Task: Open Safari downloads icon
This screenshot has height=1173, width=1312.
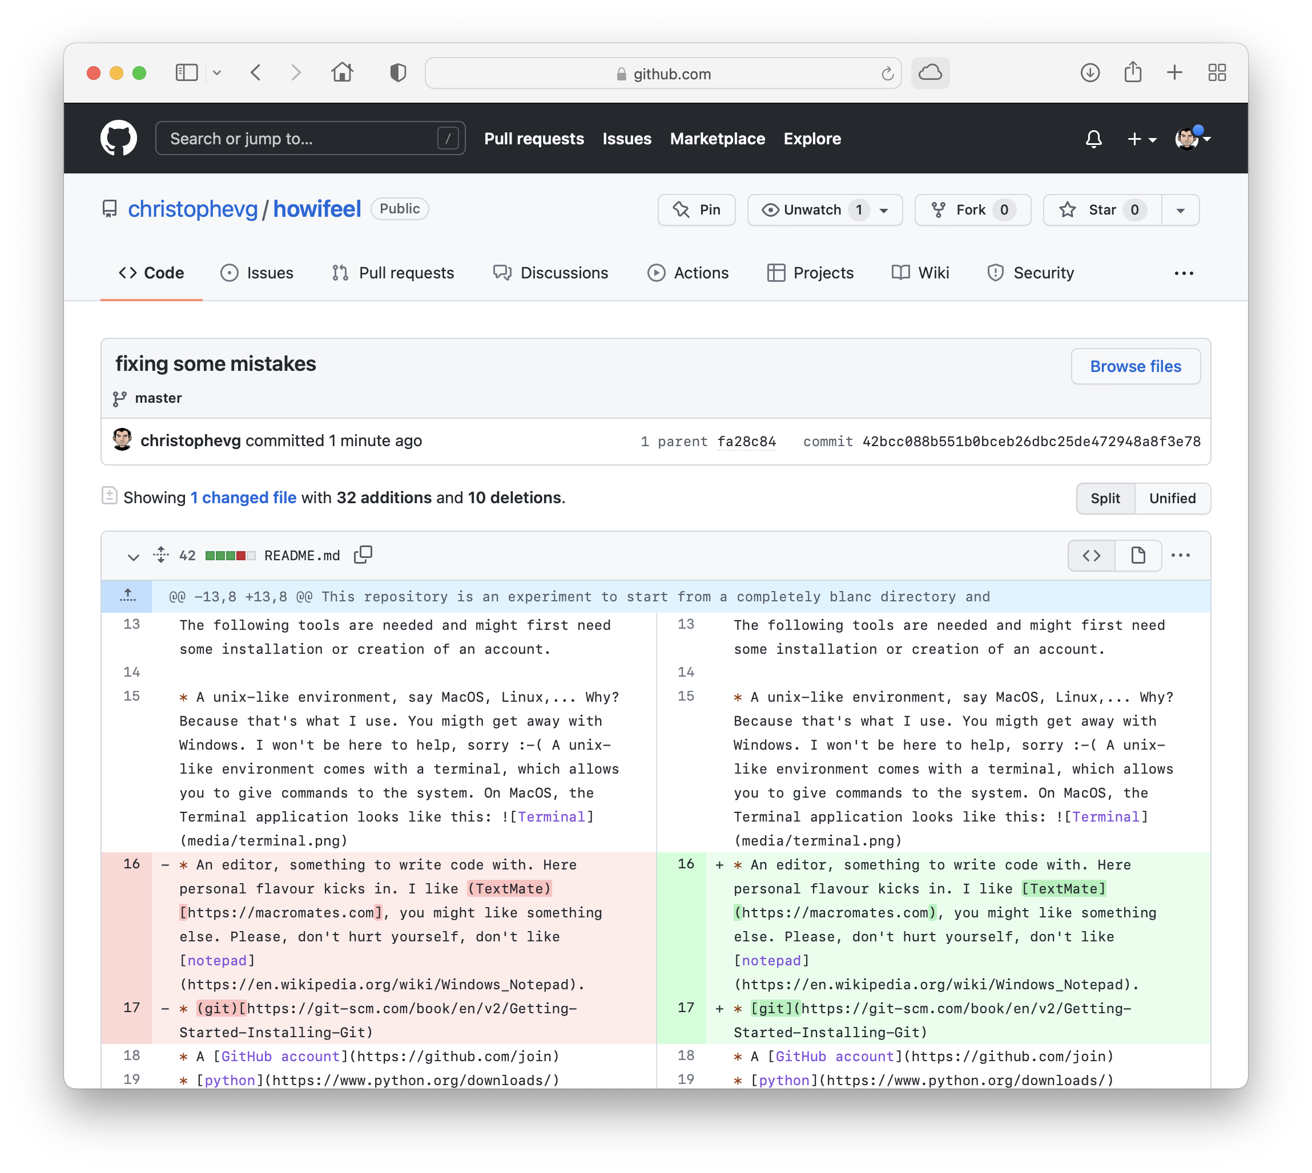Action: [1090, 73]
